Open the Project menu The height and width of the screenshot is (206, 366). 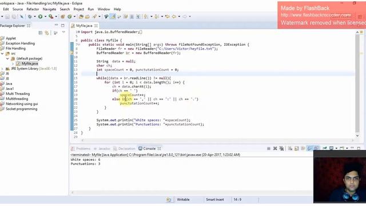point(79,9)
